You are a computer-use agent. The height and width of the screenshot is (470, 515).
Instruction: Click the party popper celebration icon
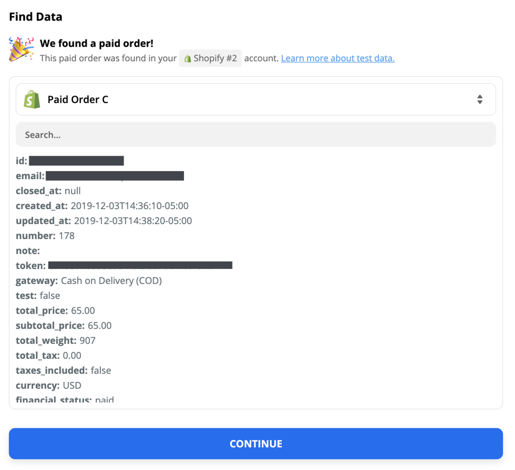[21, 49]
